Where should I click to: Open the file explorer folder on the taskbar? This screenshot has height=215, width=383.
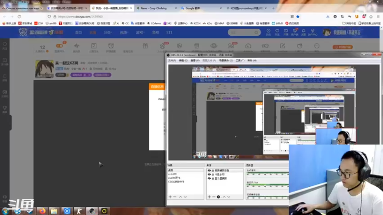[54, 211]
